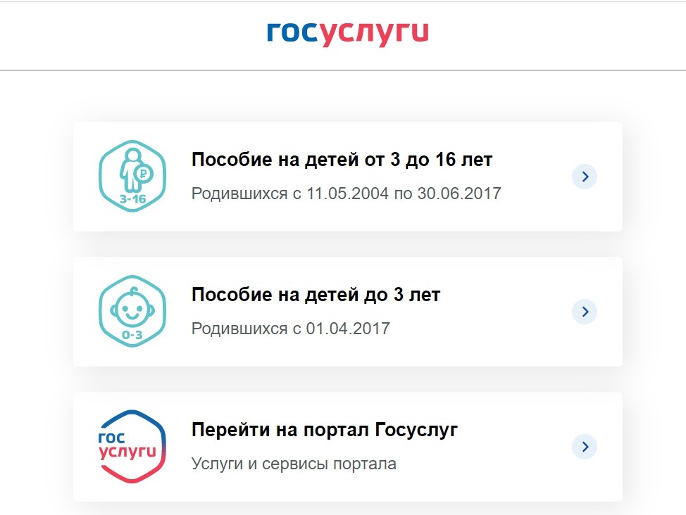The height and width of the screenshot is (515, 686).
Task: Select Пособие на детей до 3 лет
Action: [x=348, y=312]
